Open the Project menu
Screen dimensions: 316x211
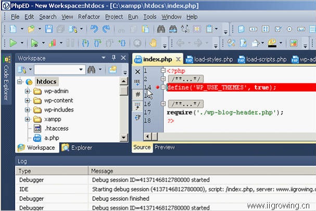[114, 17]
